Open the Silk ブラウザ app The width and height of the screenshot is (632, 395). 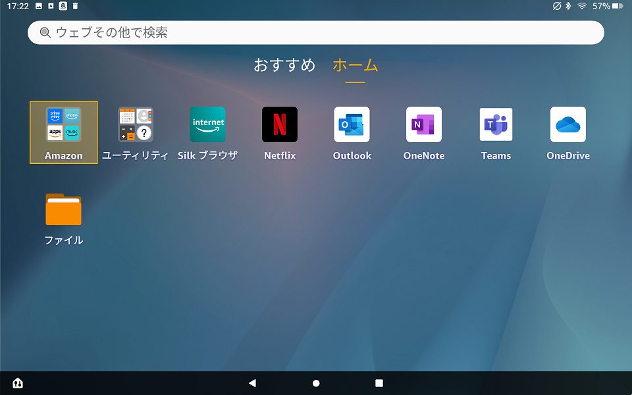(x=207, y=124)
